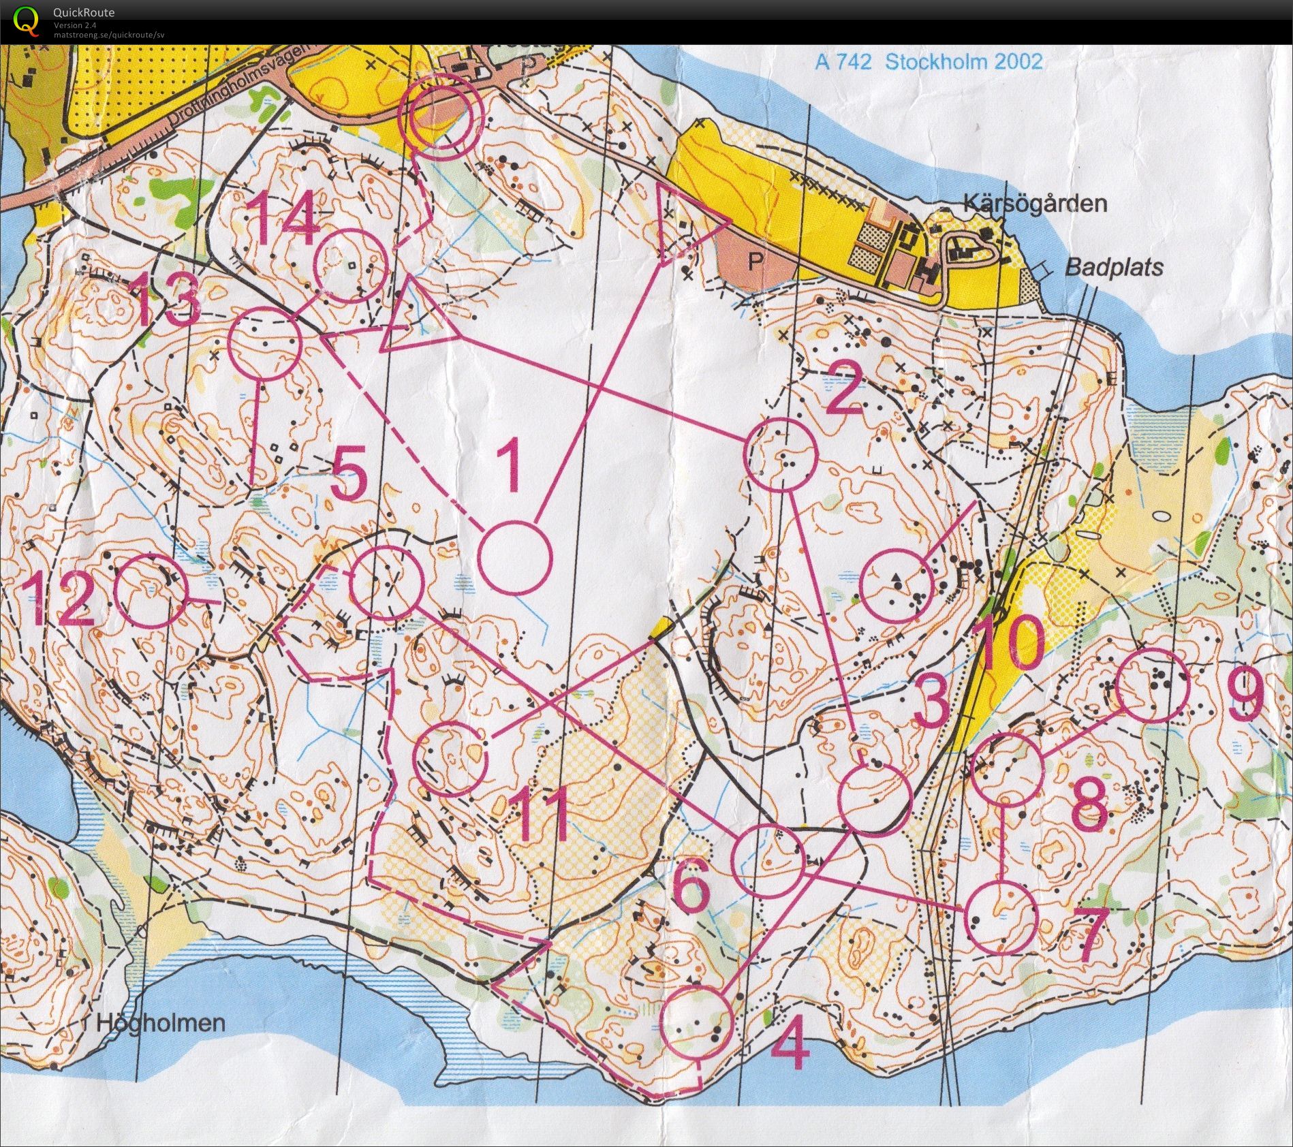
Task: Select the control 5 circle
Action: click(x=386, y=583)
